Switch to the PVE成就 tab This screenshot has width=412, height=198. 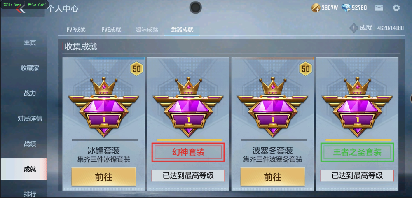click(x=111, y=30)
